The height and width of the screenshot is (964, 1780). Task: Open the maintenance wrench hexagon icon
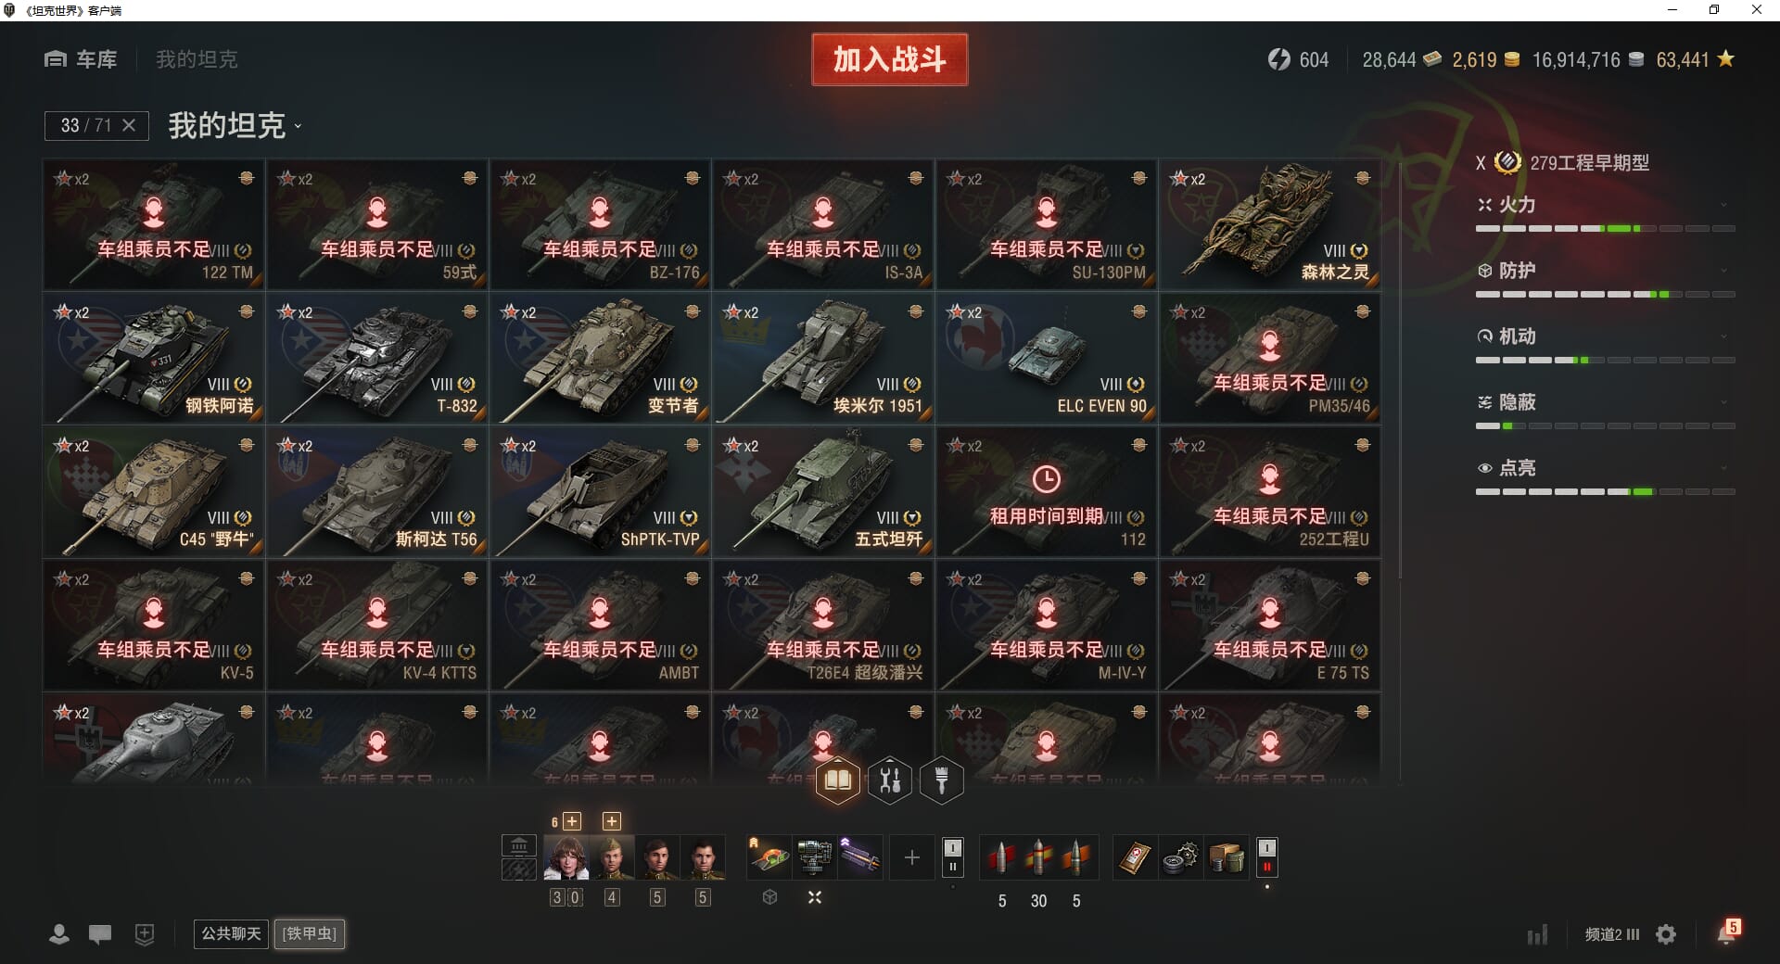pyautogui.click(x=890, y=780)
